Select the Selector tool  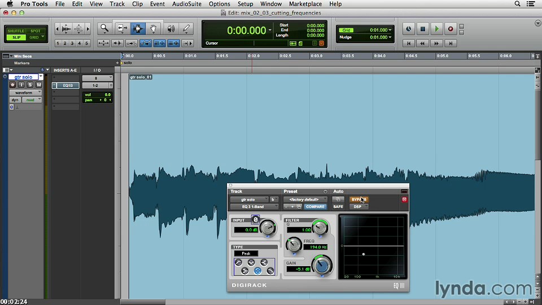click(138, 28)
